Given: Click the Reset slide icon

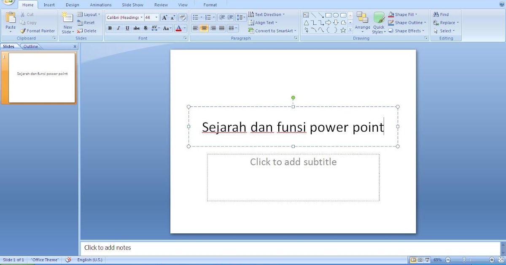Looking at the screenshot, I should pos(80,23).
